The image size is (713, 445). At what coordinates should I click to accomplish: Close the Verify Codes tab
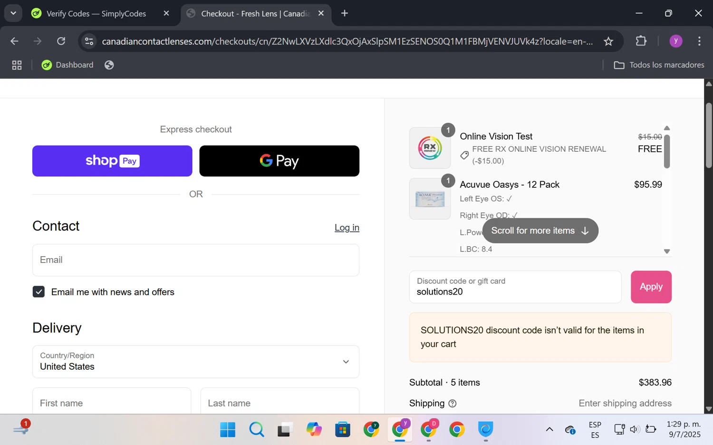166,13
